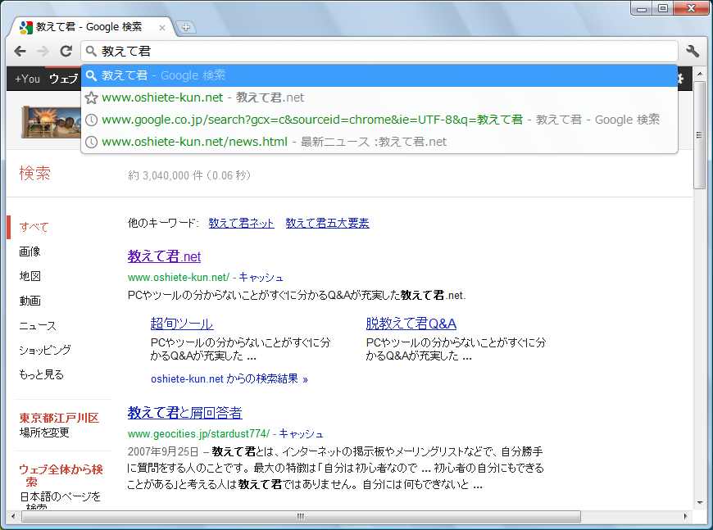This screenshot has height=530, width=713.
Task: Click the 検索 heading text
Action: pyautogui.click(x=34, y=173)
